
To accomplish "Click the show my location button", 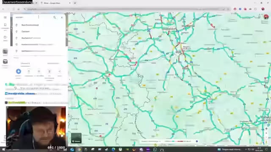I will point(266,128).
